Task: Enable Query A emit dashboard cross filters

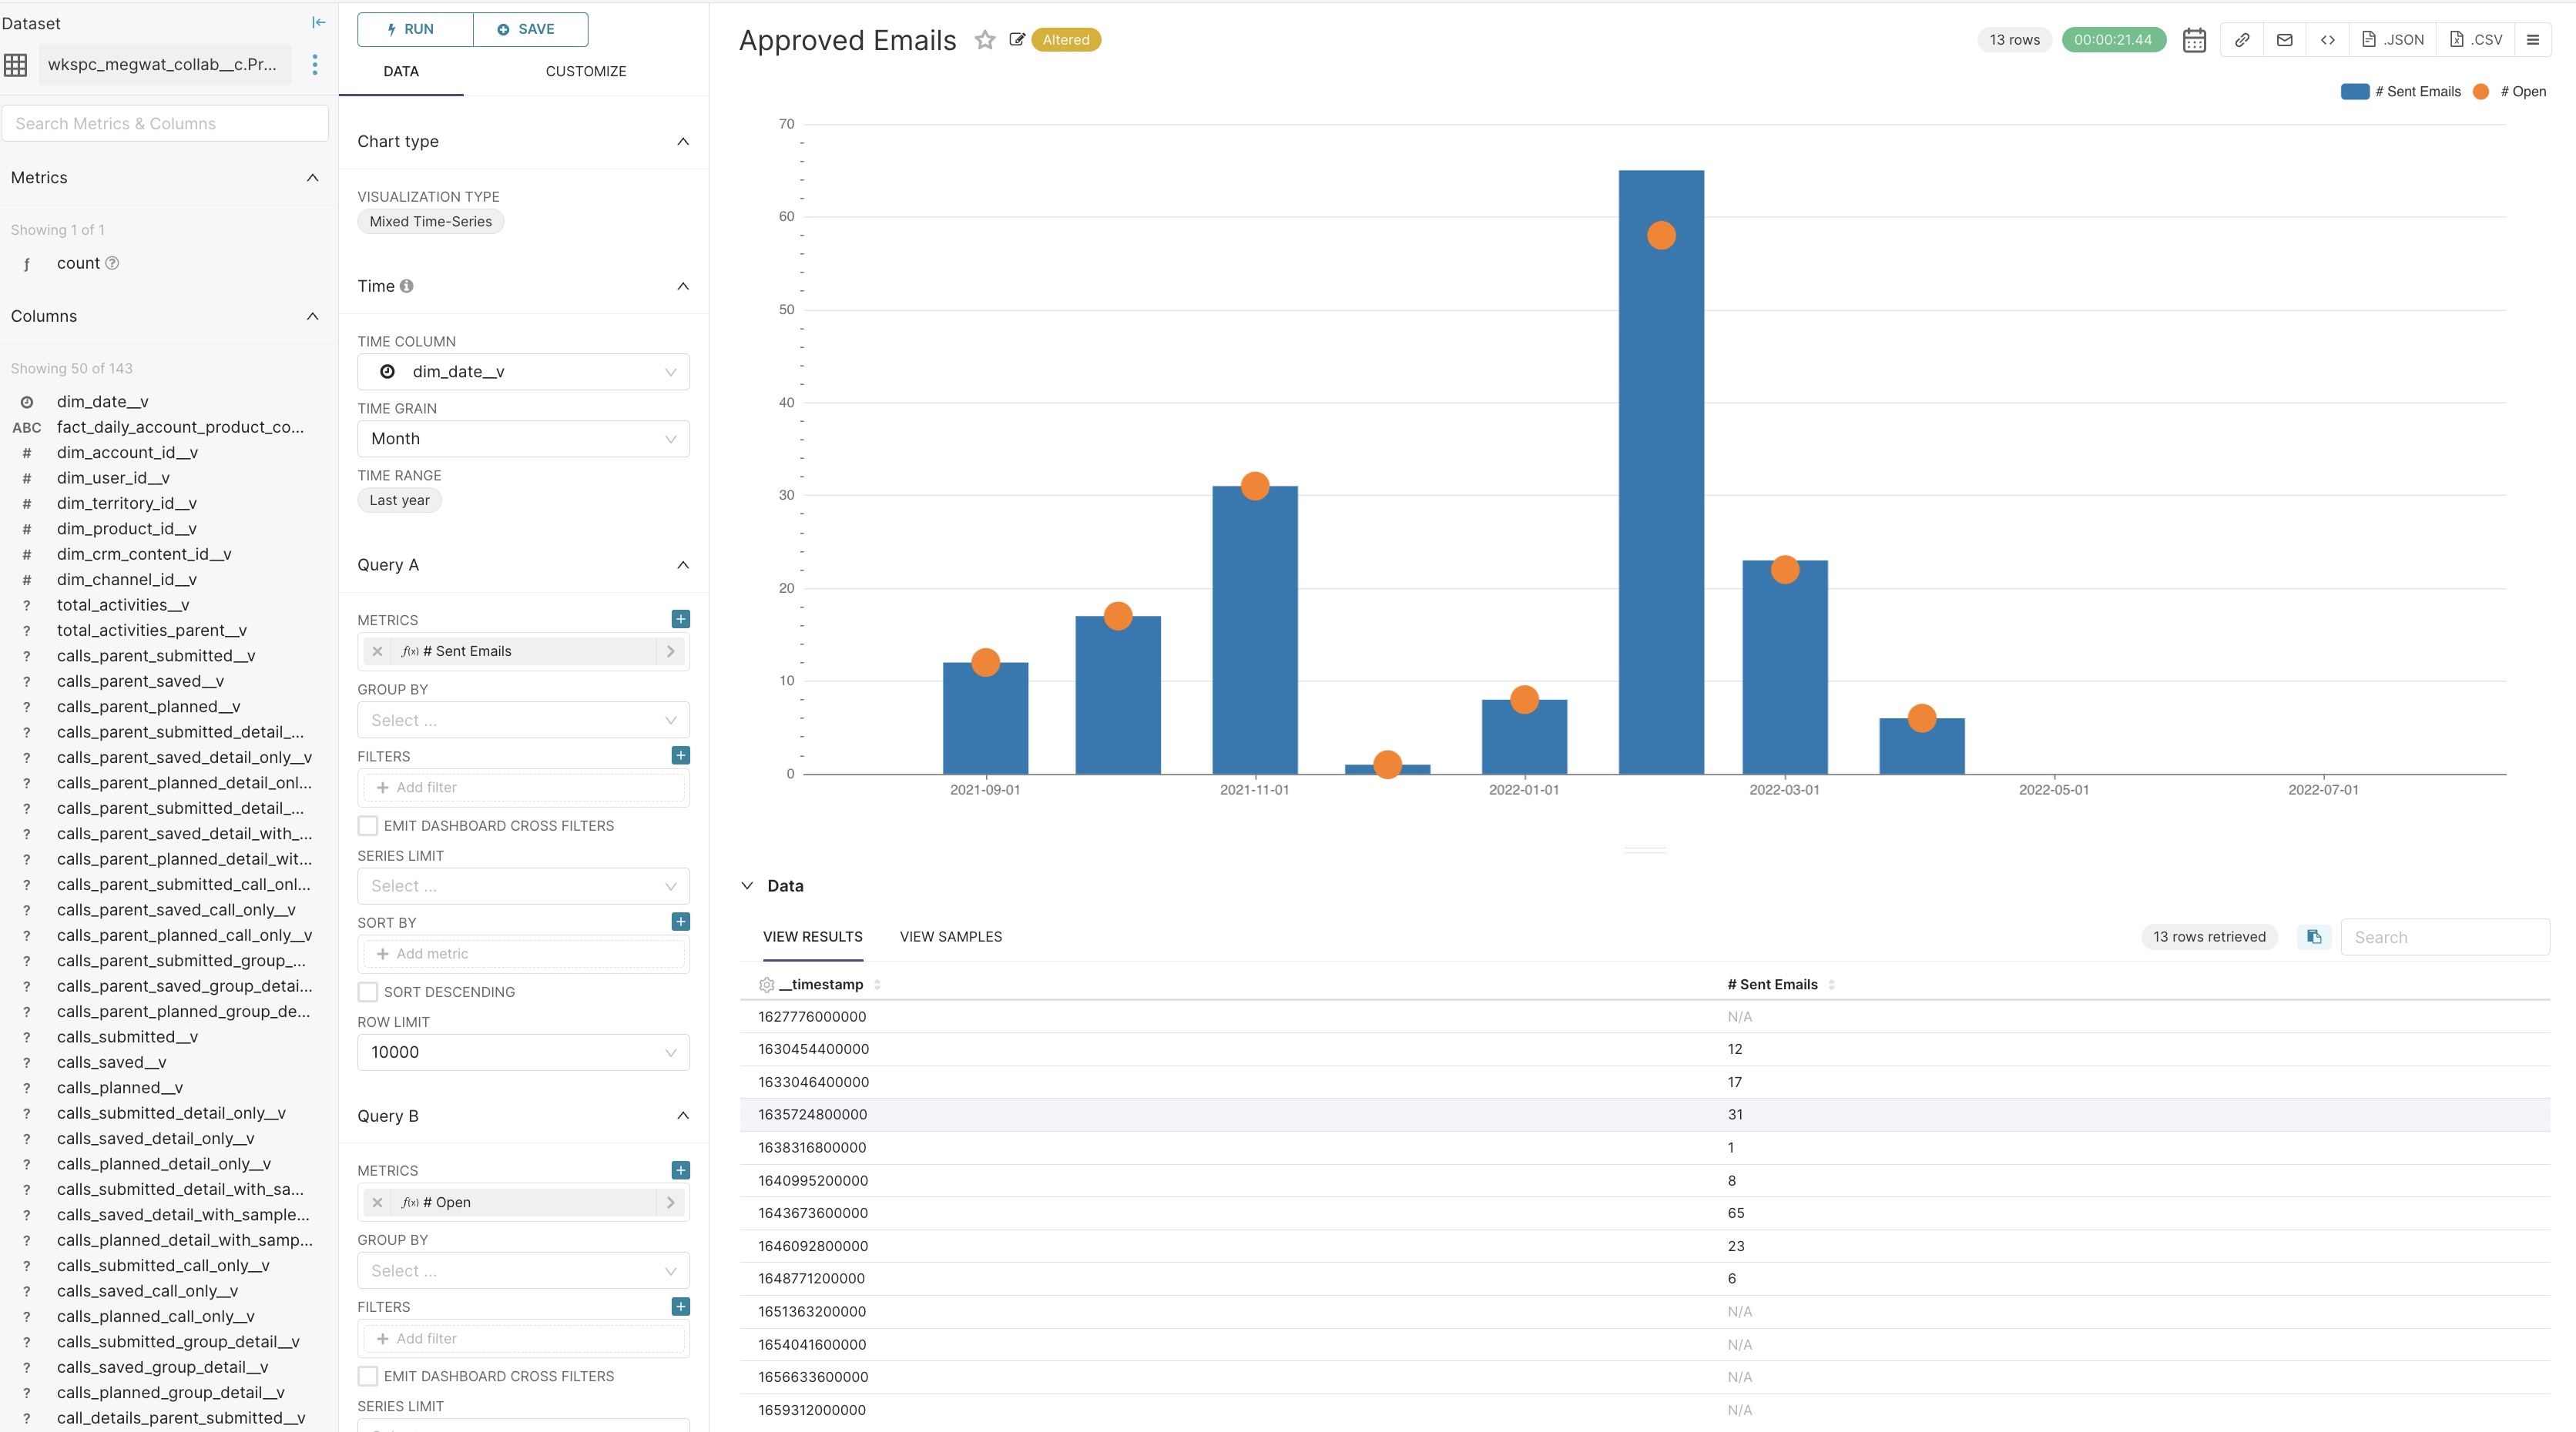Action: point(368,826)
